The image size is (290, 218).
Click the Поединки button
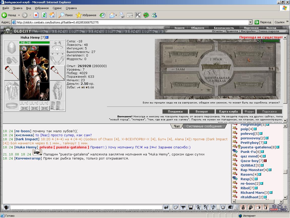pyautogui.click(x=175, y=112)
